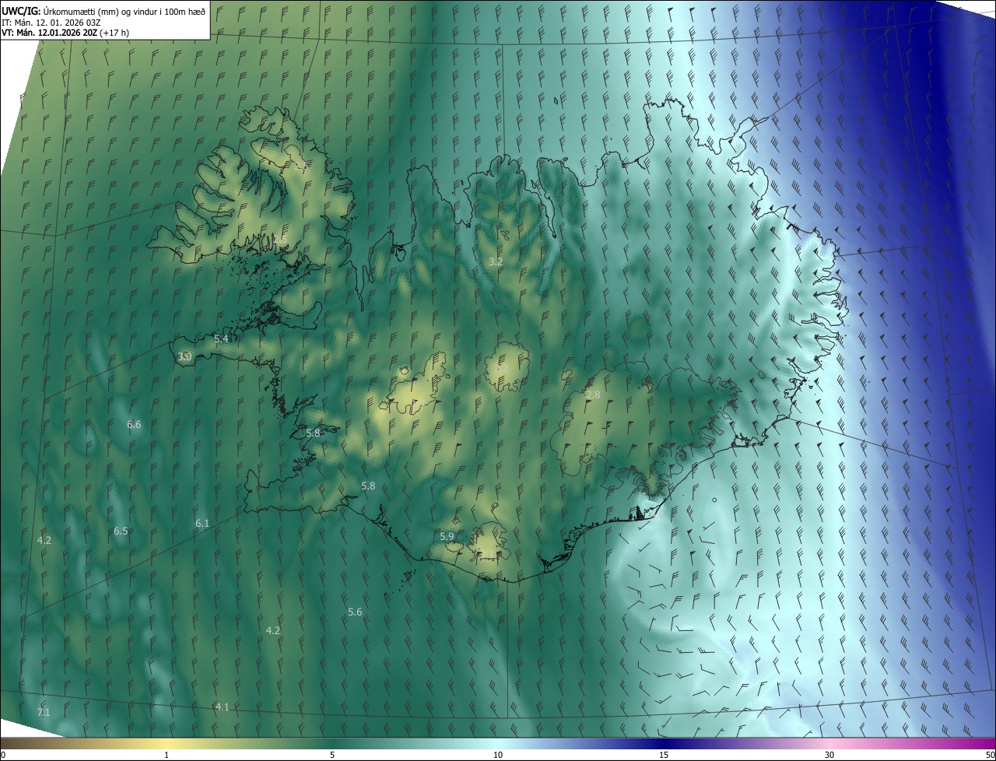Click the 7.1 precipitation value label
The width and height of the screenshot is (996, 761).
coord(44,712)
